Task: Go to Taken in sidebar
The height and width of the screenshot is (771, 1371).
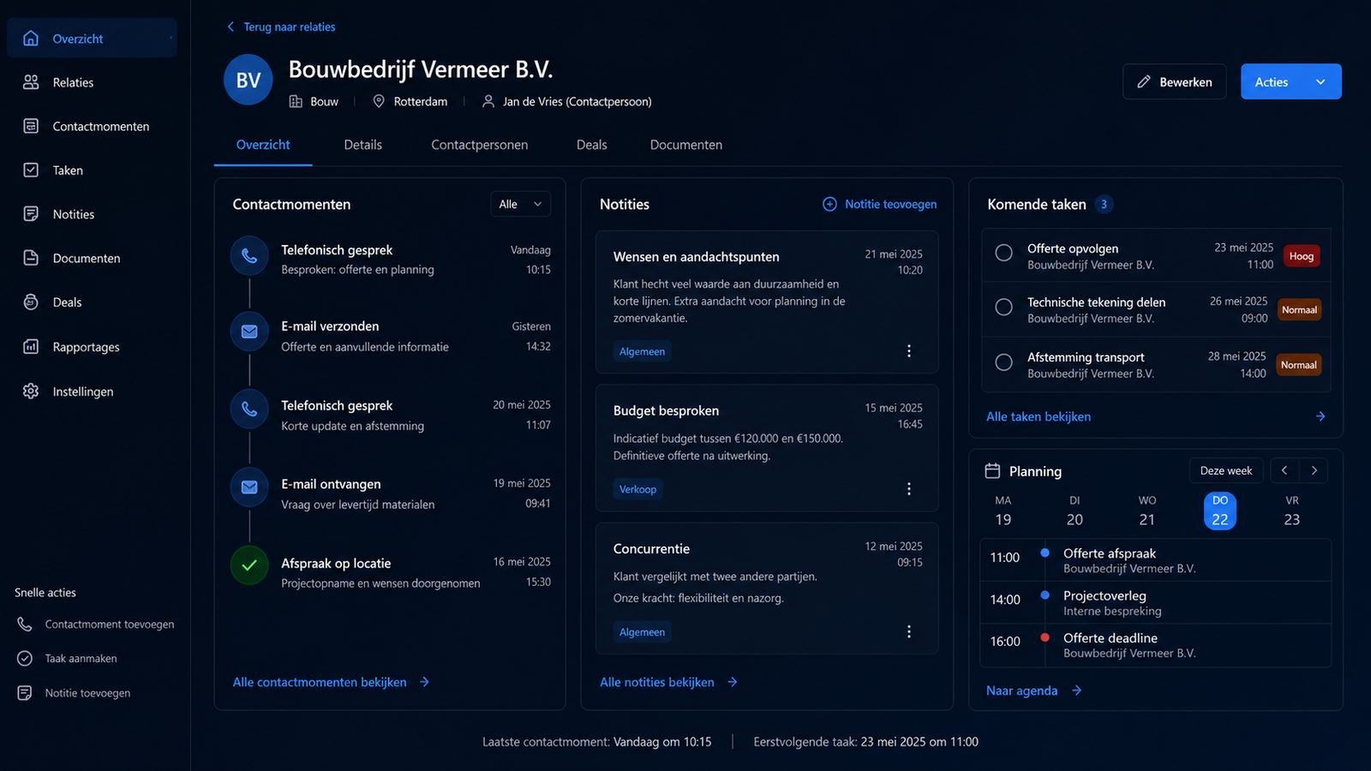Action: pyautogui.click(x=92, y=170)
